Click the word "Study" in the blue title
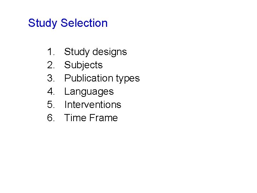The height and width of the screenshot is (193, 257). 43,23
